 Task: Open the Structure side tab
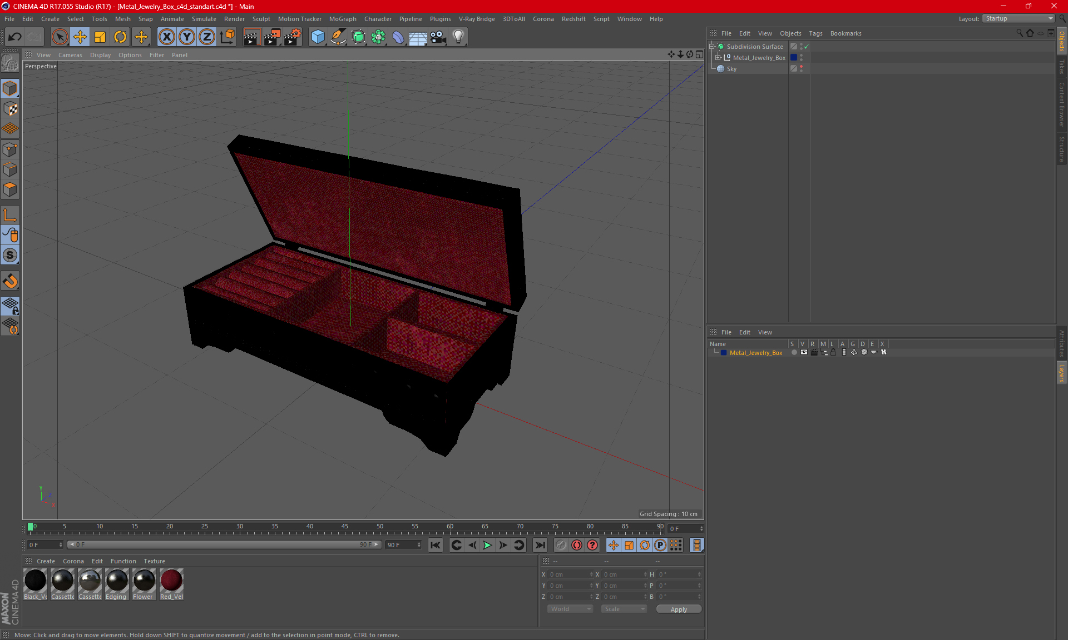1062,149
